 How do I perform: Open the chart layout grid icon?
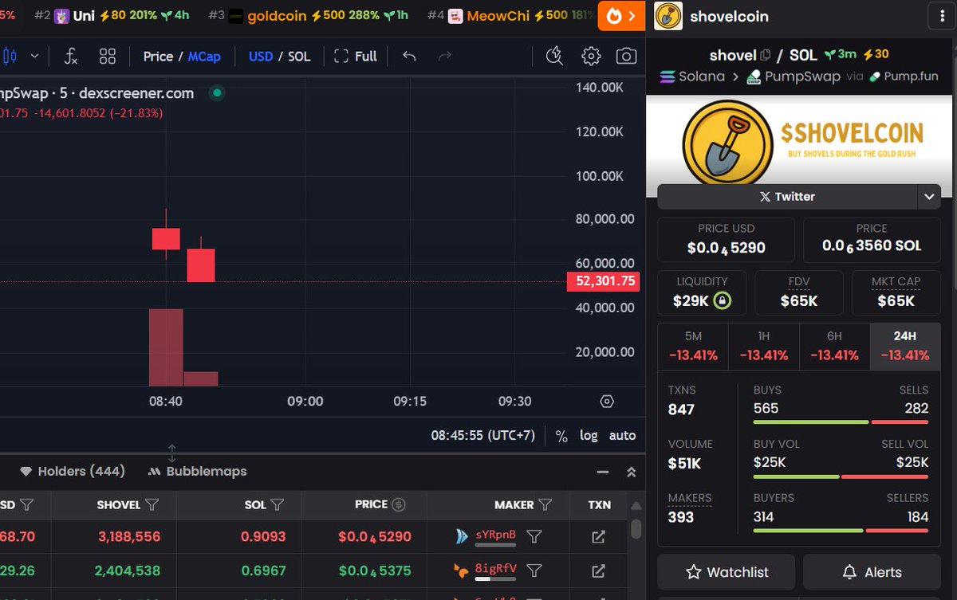[x=108, y=57]
